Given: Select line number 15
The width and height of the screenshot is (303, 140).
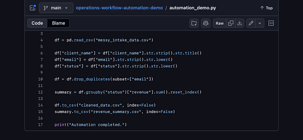Looking at the screenshot, I should tap(40, 112).
